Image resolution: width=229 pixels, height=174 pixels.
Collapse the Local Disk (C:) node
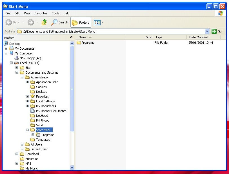[x=11, y=63]
